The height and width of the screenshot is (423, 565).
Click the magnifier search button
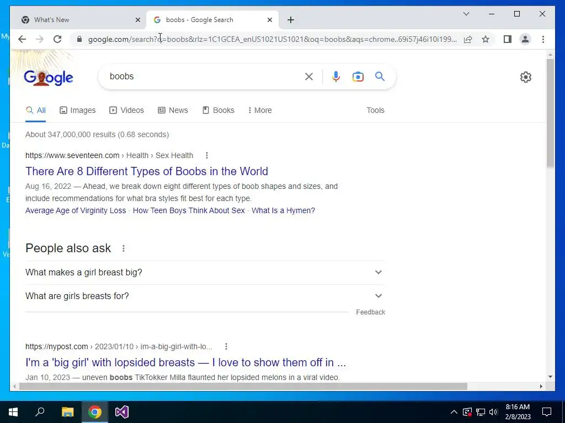[380, 76]
